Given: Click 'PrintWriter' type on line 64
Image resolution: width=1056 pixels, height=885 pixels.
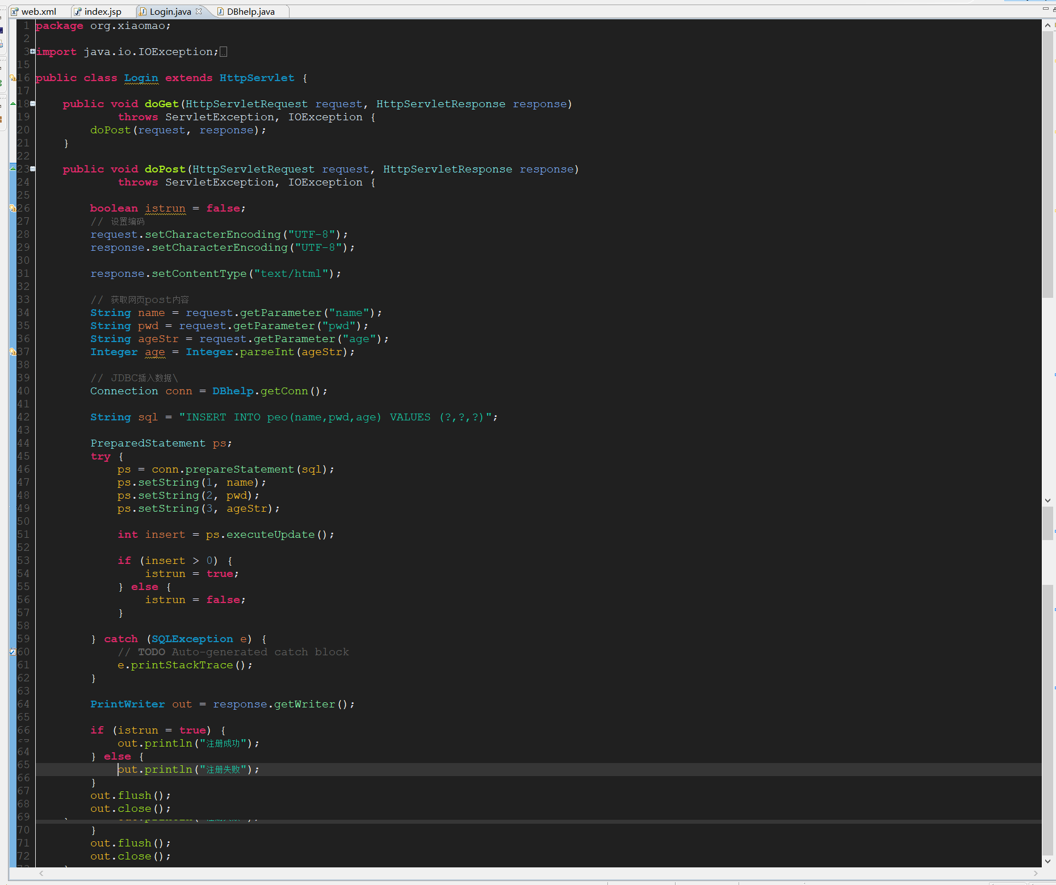Looking at the screenshot, I should pos(128,705).
